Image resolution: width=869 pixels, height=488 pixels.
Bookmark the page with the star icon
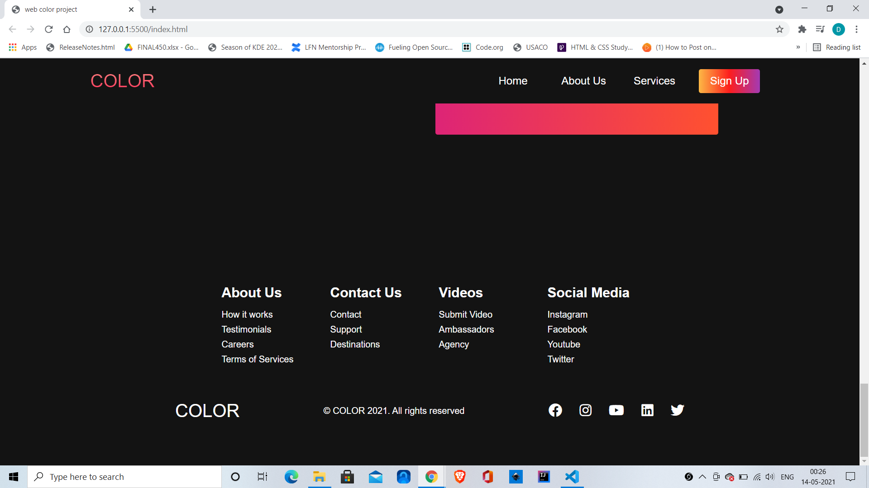coord(780,29)
